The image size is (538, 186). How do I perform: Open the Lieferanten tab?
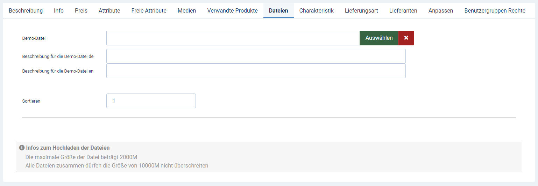[x=403, y=11]
